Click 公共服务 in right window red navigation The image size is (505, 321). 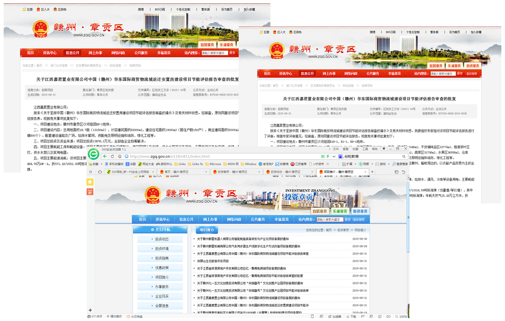click(x=372, y=74)
